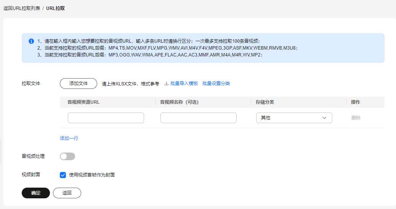Screen dimensions: 396x209
Task: Click the download icon beside 批量导入模板
Action: tap(167, 84)
